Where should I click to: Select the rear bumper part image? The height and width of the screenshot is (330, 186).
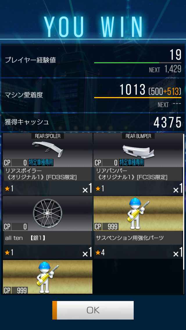tap(138, 150)
